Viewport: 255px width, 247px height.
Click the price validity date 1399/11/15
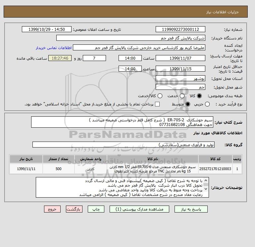coord(180,69)
